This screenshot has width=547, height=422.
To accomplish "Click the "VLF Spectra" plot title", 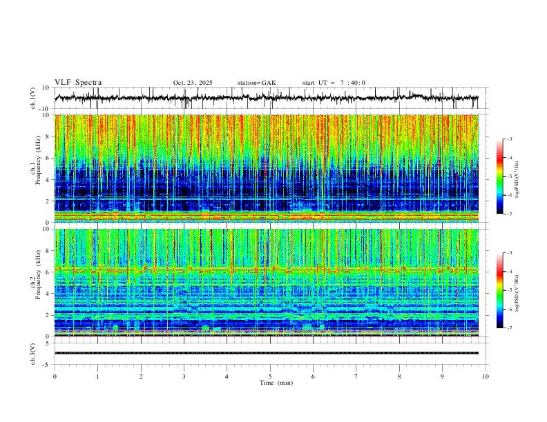I will click(x=78, y=83).
